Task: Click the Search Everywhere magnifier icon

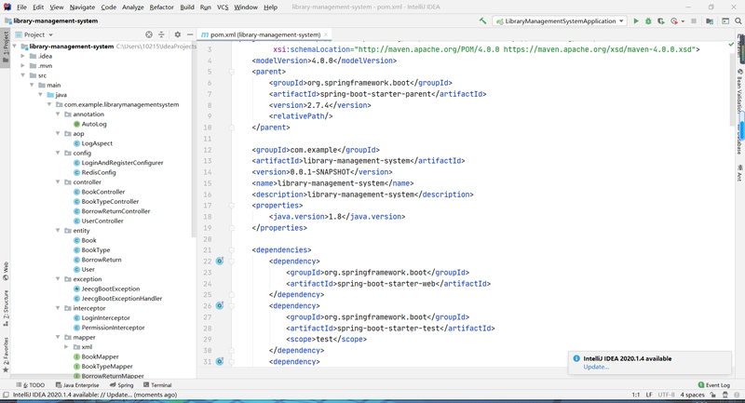Action: click(x=738, y=20)
